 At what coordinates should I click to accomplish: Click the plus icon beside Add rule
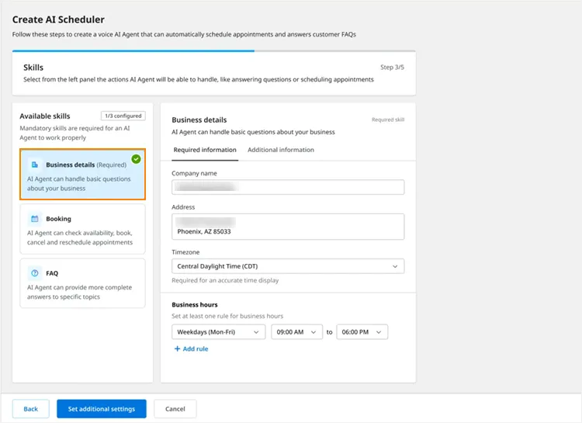178,348
